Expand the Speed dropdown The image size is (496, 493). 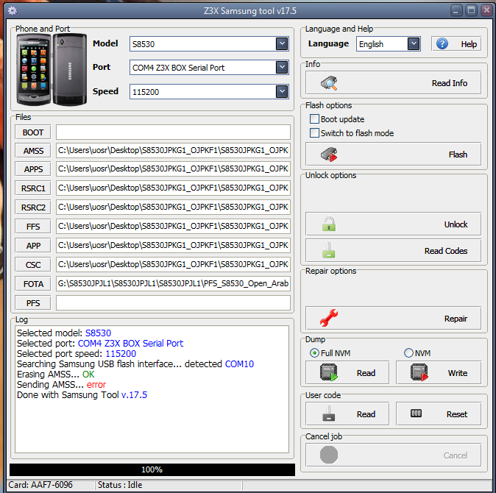[282, 91]
